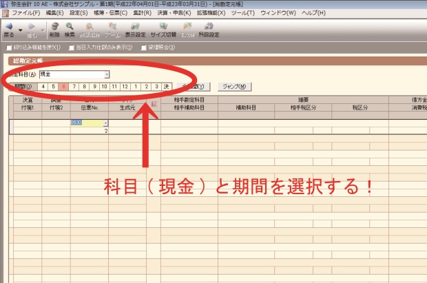The image size is (427, 283).
Task: Click the 補助科目 column header
Action: pyautogui.click(x=246, y=107)
